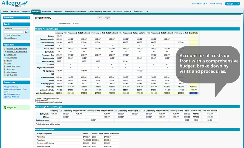The height and width of the screenshot is (148, 244).
Task: Open the Staff Effort tab
Action: [139, 11]
